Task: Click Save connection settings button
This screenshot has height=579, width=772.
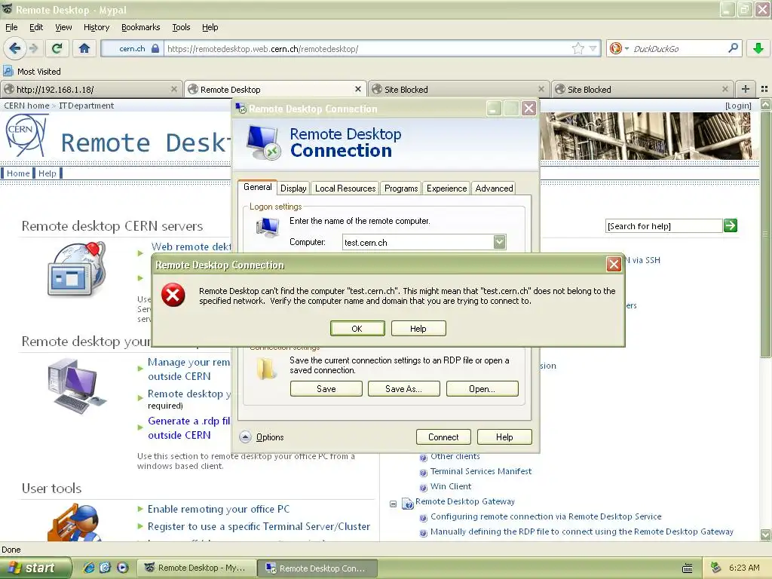Action: pyautogui.click(x=326, y=388)
